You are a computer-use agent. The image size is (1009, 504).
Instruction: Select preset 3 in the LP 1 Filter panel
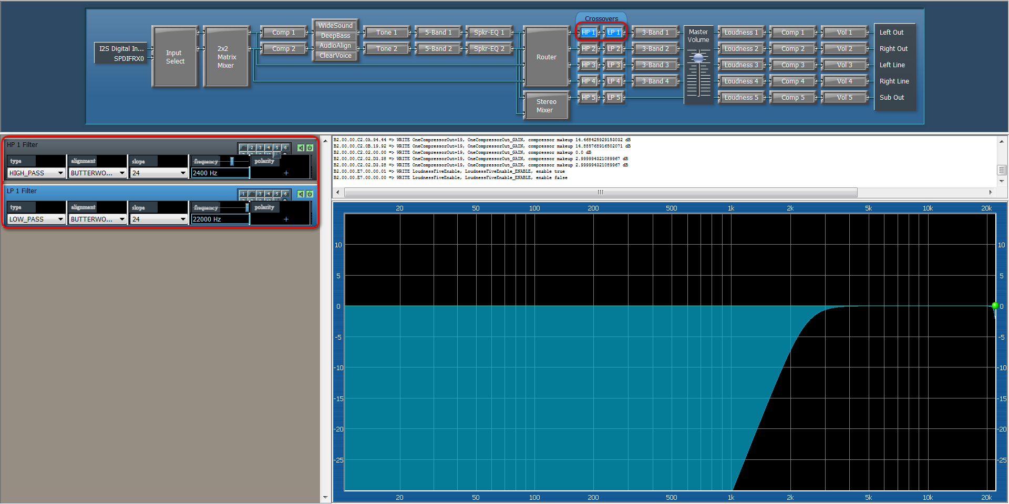260,194
